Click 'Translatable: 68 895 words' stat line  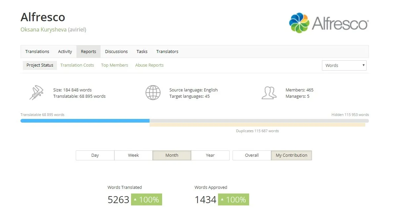coord(79,96)
